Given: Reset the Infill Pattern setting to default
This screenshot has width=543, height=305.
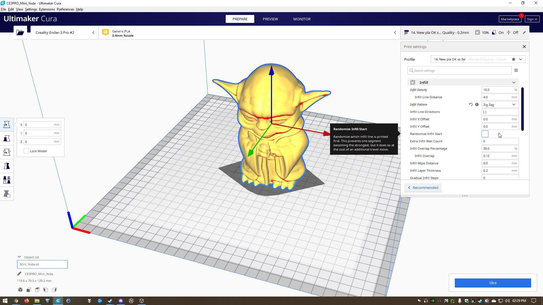Looking at the screenshot, I should point(471,104).
